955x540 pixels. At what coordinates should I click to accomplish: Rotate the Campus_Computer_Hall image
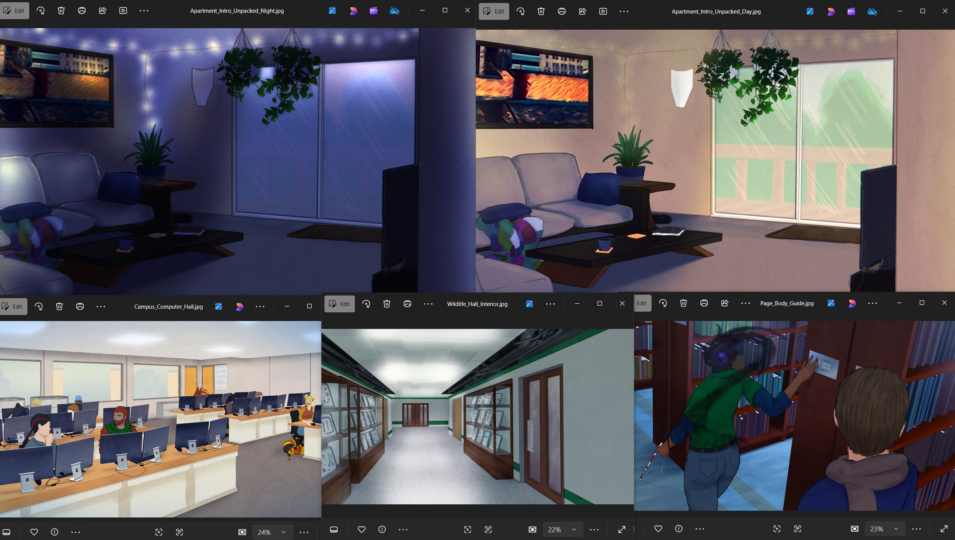click(39, 306)
